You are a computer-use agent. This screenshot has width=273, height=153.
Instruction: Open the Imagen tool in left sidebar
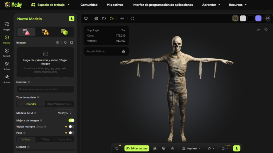pyautogui.click(x=7, y=26)
